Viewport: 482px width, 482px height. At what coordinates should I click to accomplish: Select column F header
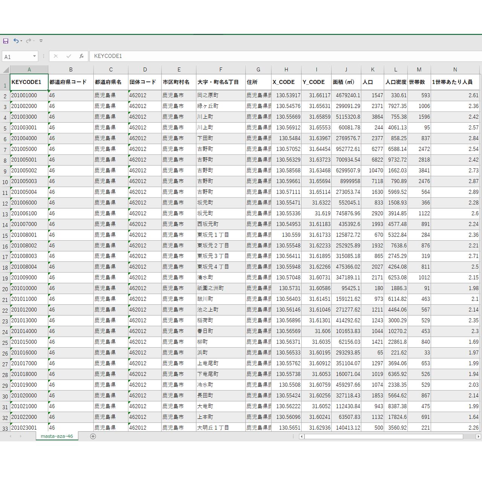221,70
